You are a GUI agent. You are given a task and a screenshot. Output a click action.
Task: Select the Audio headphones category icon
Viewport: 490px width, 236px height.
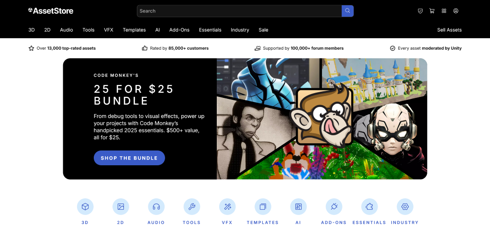tap(156, 207)
